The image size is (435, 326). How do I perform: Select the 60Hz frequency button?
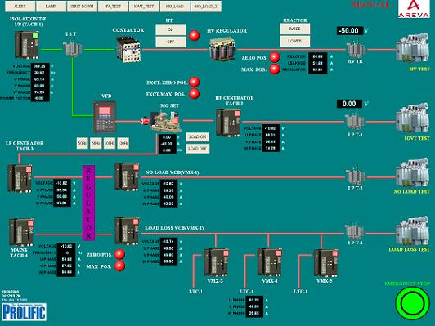coord(96,143)
